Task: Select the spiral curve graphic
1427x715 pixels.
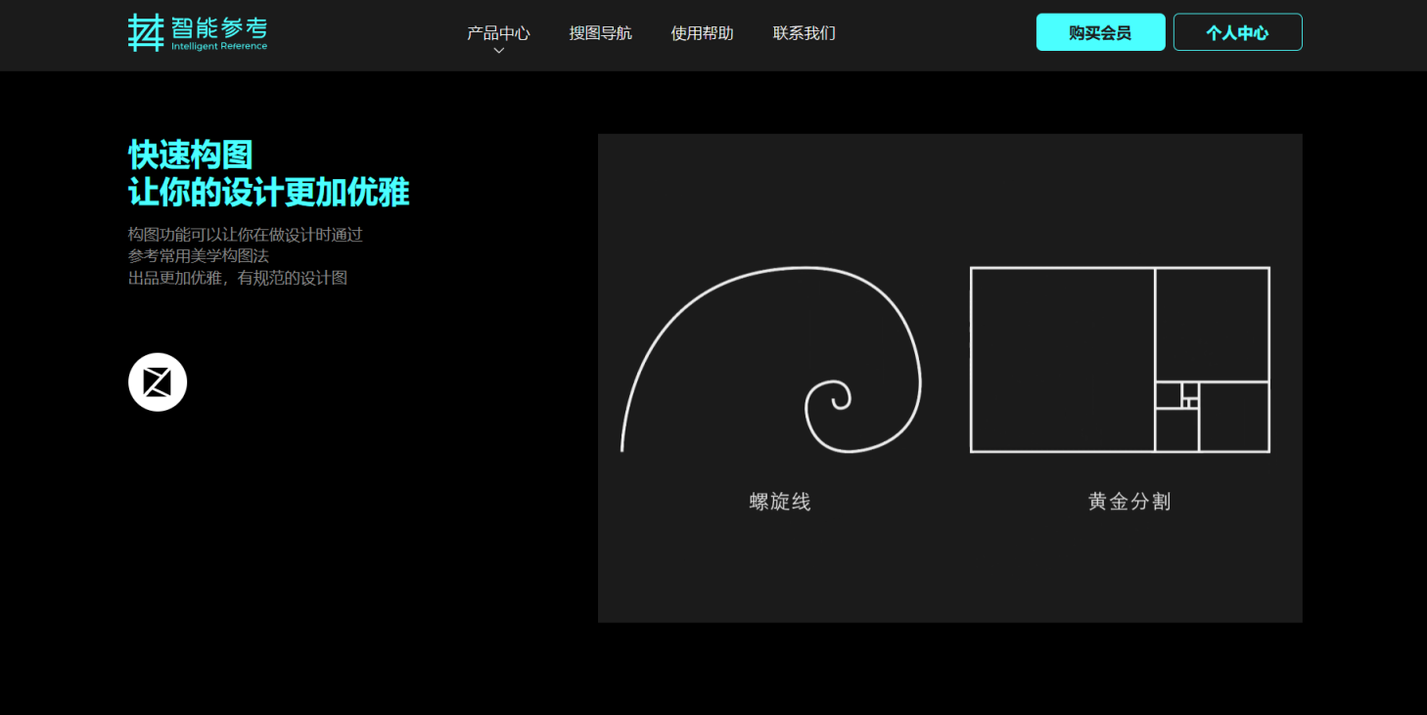Action: tap(771, 360)
